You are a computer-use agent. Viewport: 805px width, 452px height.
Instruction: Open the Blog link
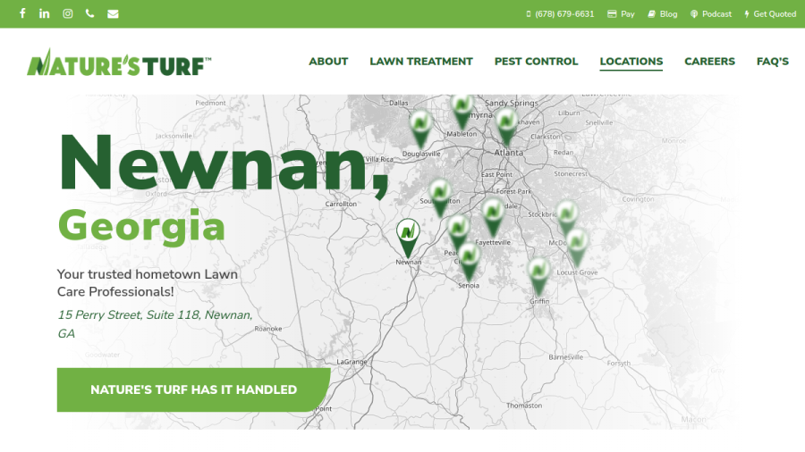click(662, 13)
